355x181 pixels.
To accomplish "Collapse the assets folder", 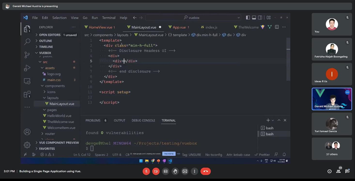I will click(x=57, y=68).
